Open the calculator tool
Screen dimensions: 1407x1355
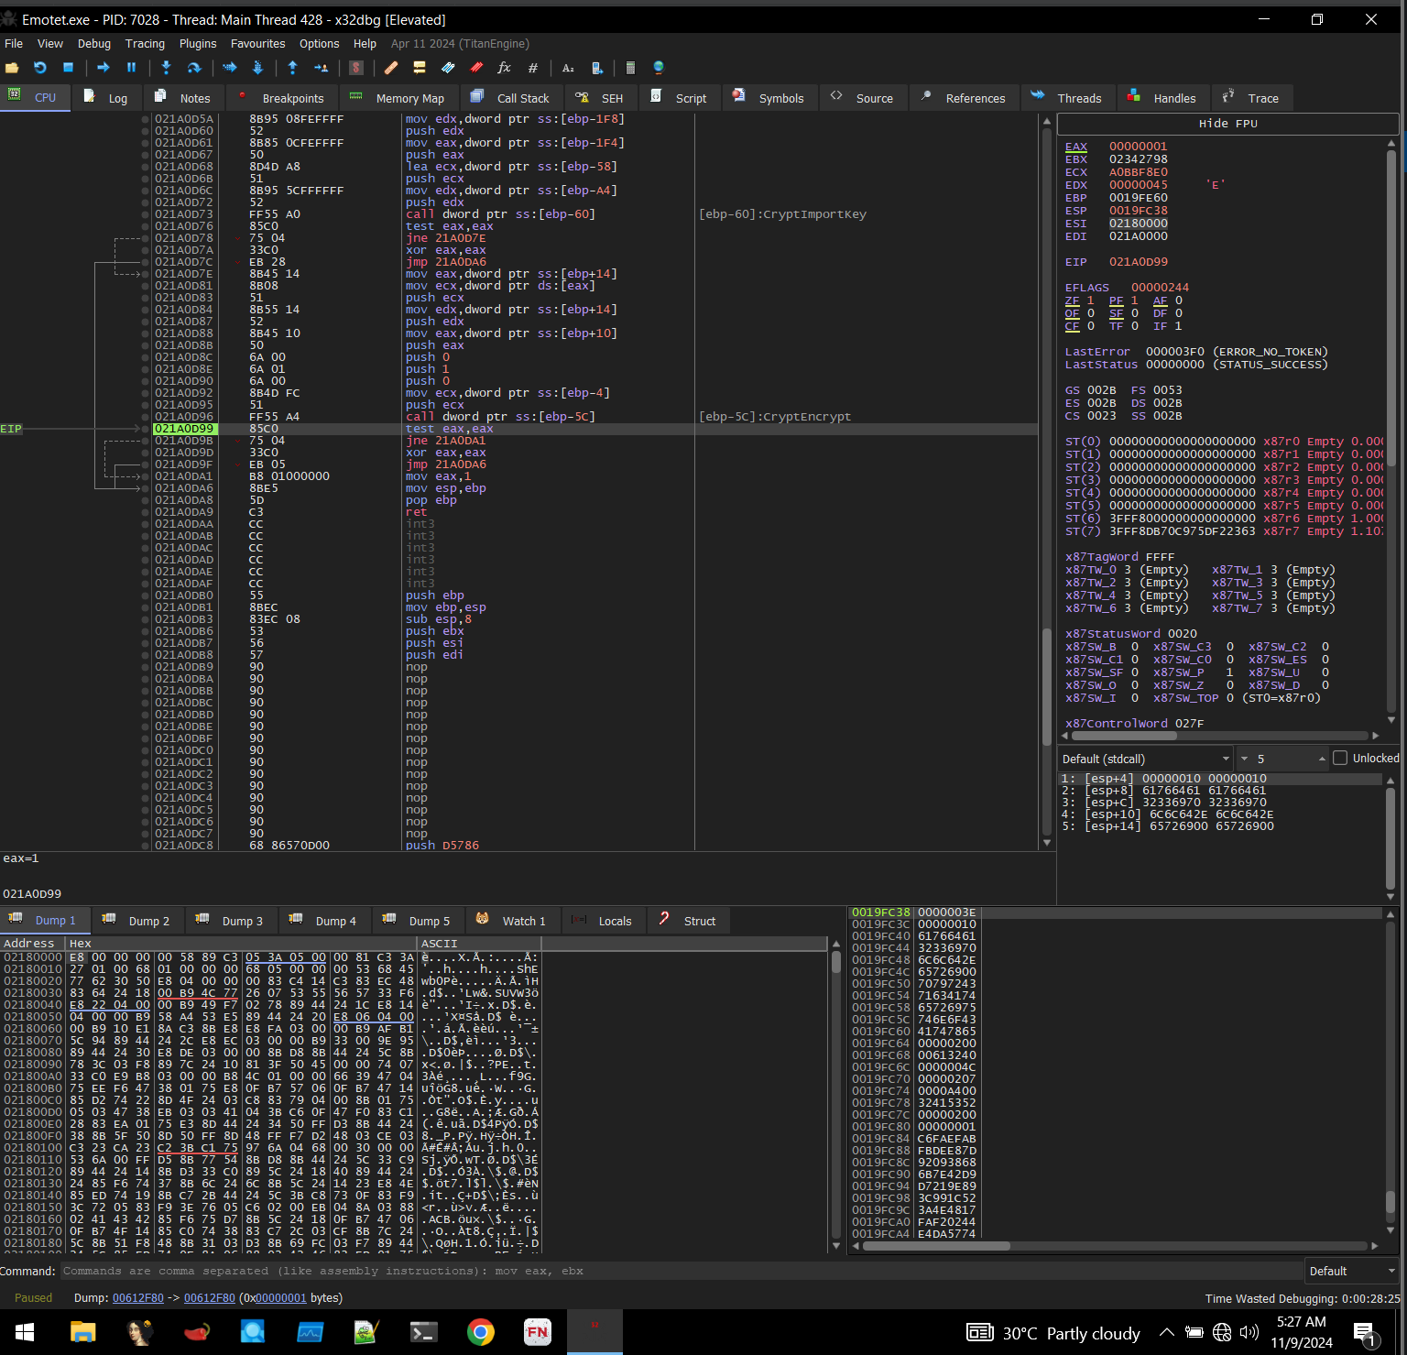tap(630, 68)
